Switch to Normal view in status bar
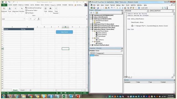 57,93
